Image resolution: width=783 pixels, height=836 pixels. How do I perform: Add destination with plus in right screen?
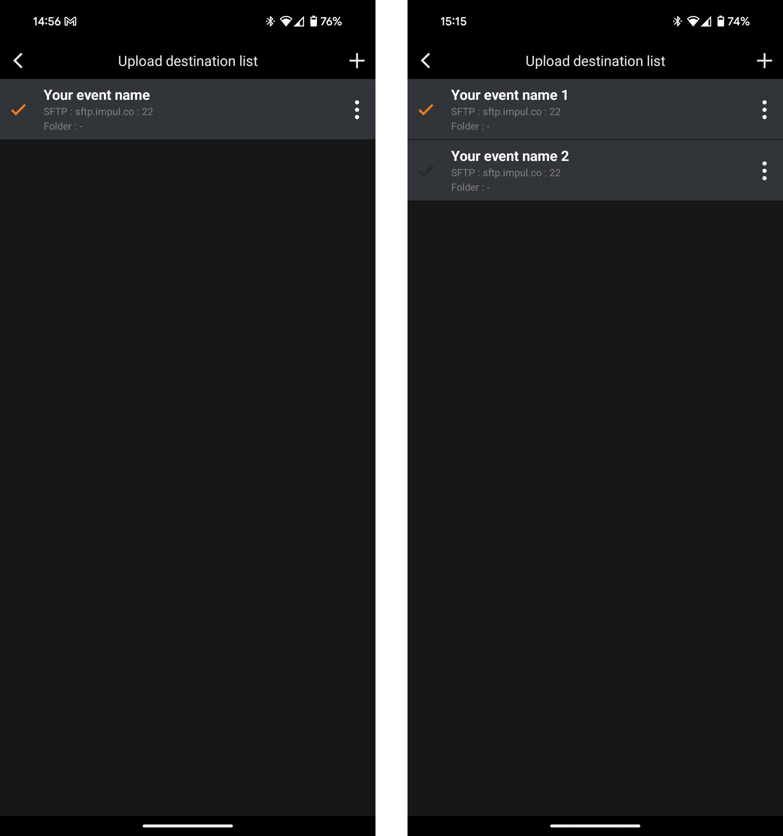[x=764, y=61]
